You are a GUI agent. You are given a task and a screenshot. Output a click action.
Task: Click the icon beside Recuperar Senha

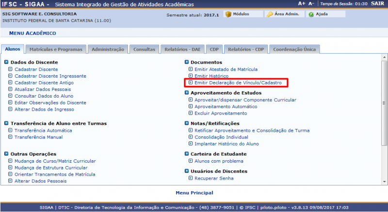[x=190, y=178]
